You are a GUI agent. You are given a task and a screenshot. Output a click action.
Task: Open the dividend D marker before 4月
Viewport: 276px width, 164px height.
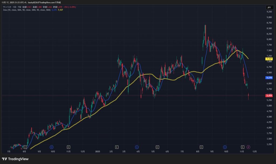[x=137, y=147]
